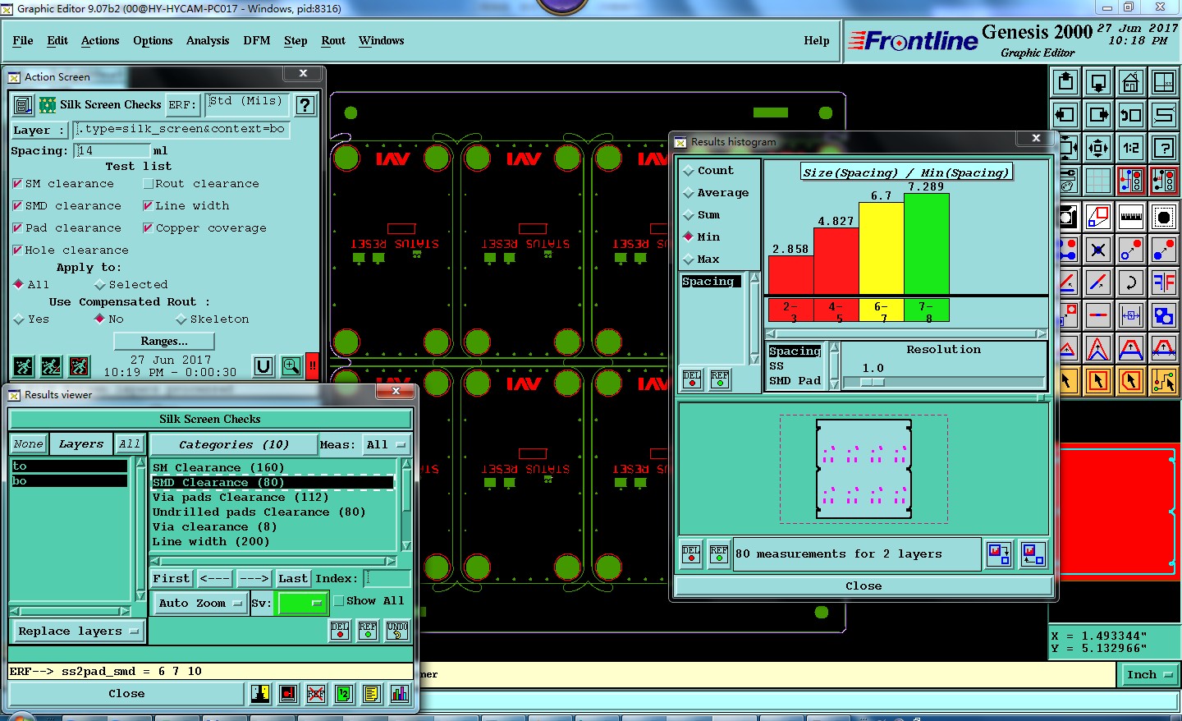Click the Layer : selector button
This screenshot has width=1182, height=721.
[39, 130]
